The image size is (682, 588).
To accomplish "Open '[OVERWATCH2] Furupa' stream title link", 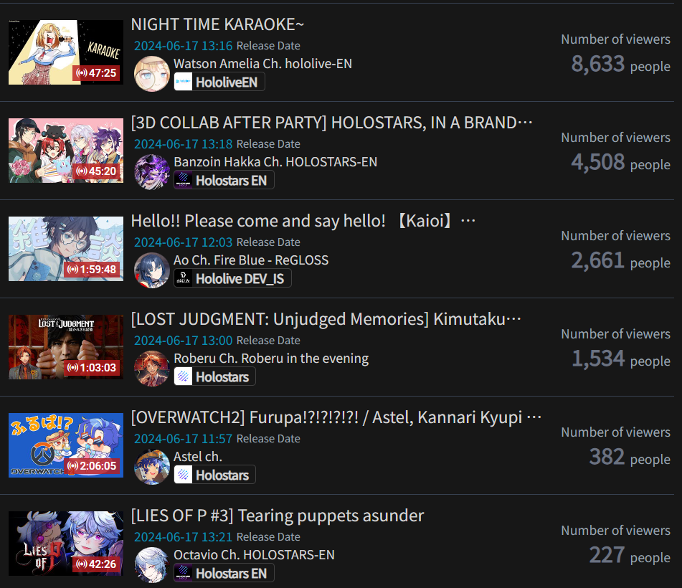I will [x=336, y=417].
